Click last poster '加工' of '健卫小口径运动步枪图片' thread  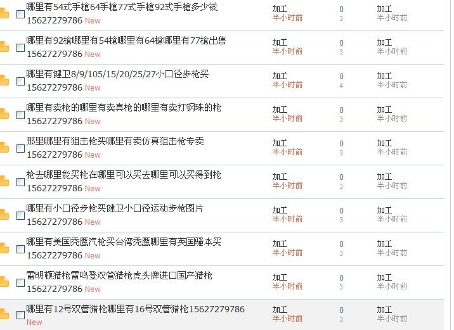click(384, 210)
